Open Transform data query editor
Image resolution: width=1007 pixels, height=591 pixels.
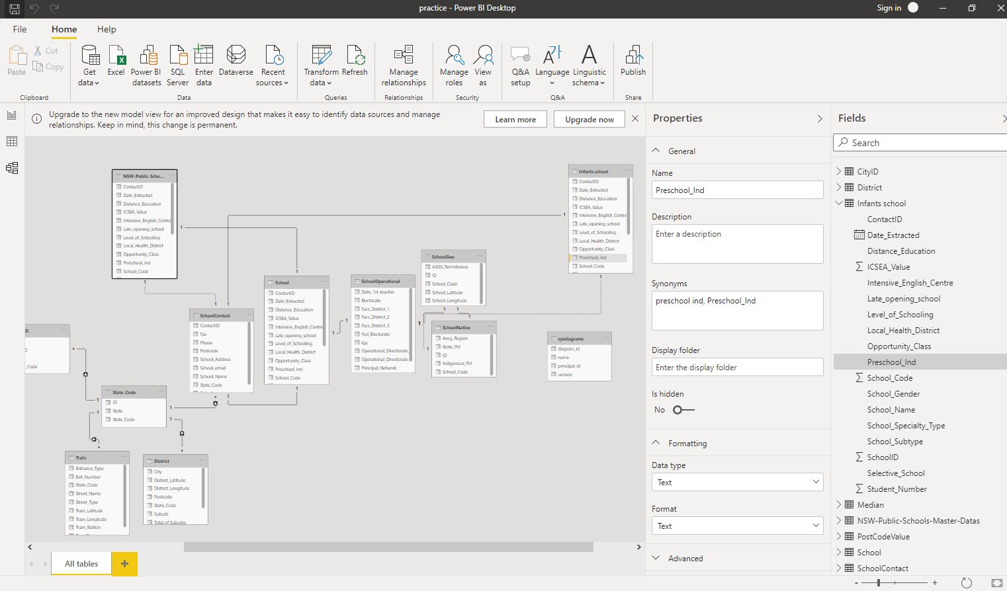pyautogui.click(x=321, y=66)
